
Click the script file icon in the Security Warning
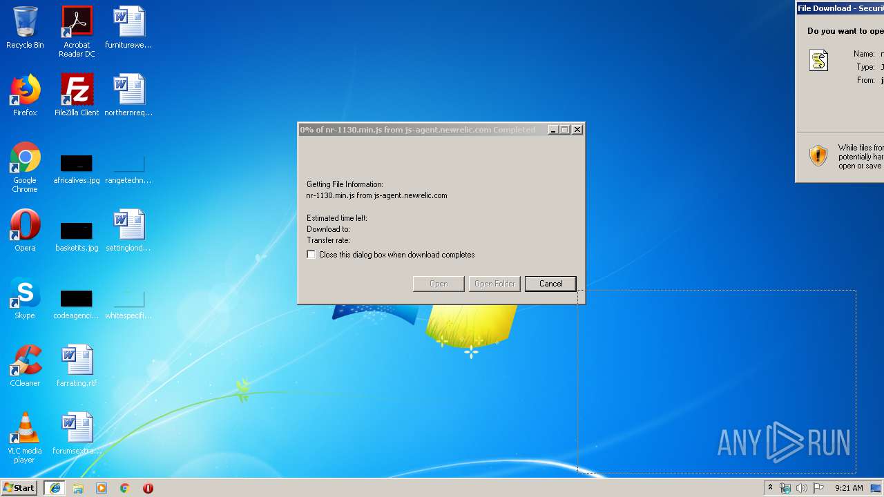coord(819,61)
